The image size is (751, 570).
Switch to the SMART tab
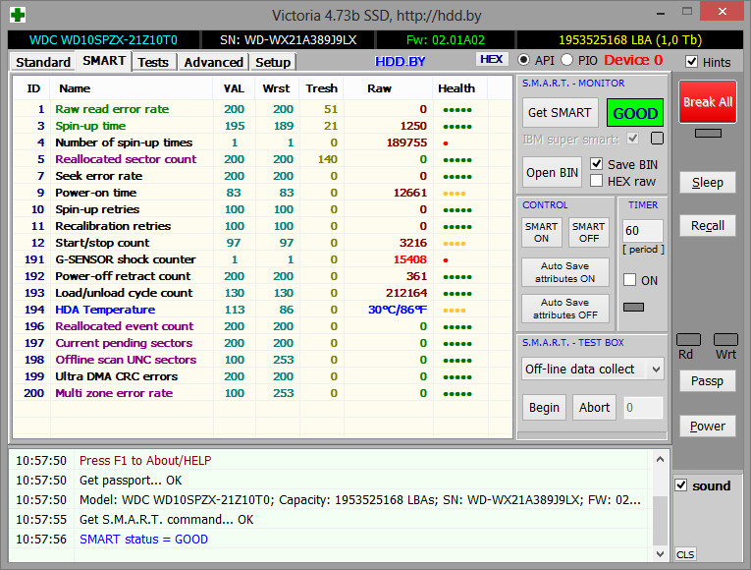[104, 61]
